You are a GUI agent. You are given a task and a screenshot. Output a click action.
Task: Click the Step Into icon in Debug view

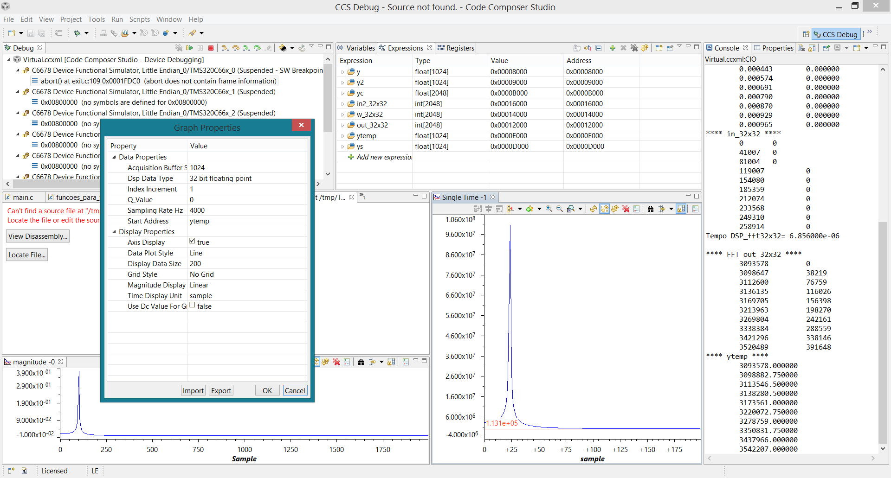[225, 48]
